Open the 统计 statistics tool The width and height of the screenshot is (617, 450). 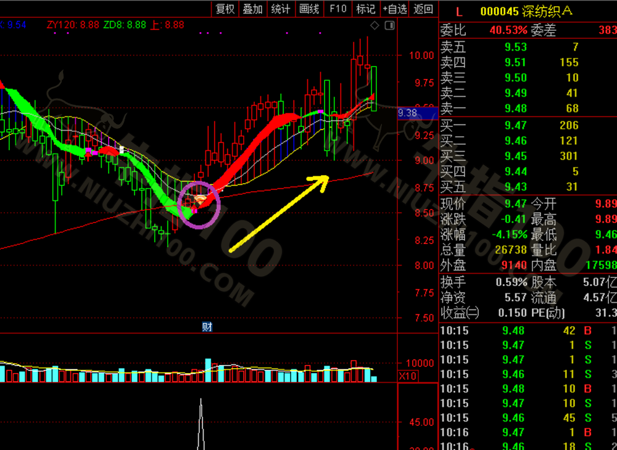(281, 9)
